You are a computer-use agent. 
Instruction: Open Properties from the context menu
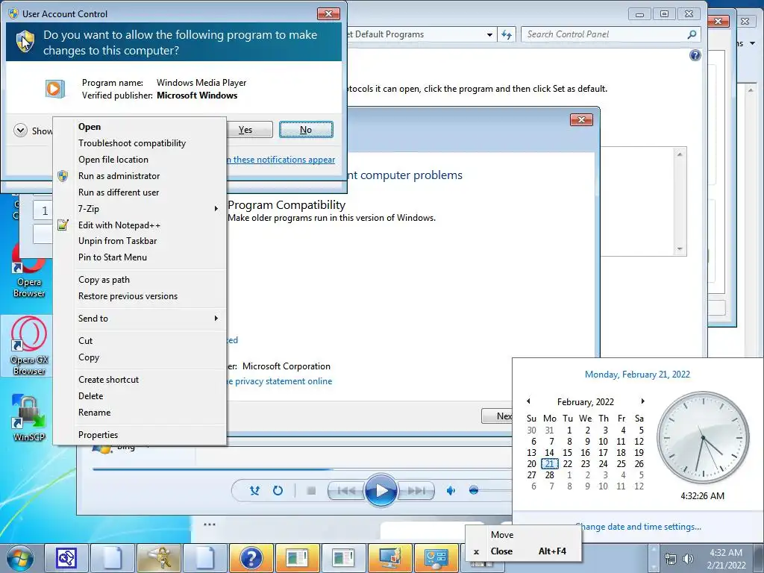(x=140, y=435)
